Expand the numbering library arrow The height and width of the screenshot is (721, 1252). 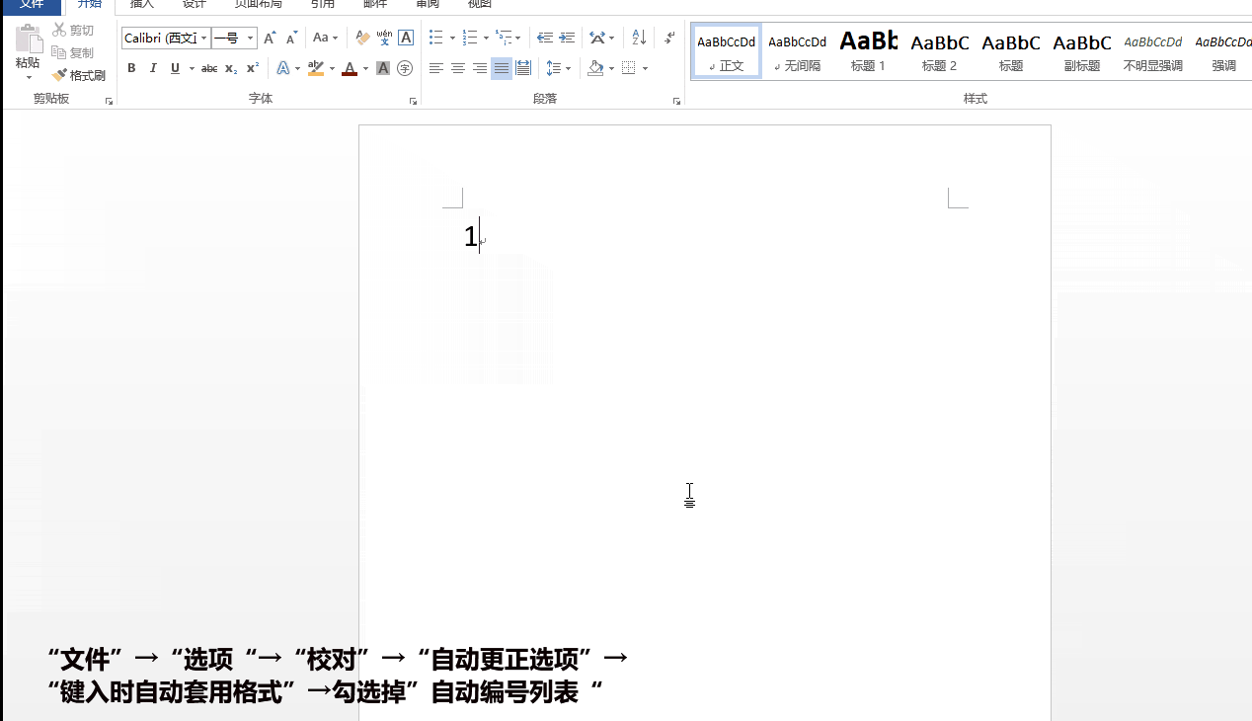pyautogui.click(x=486, y=39)
